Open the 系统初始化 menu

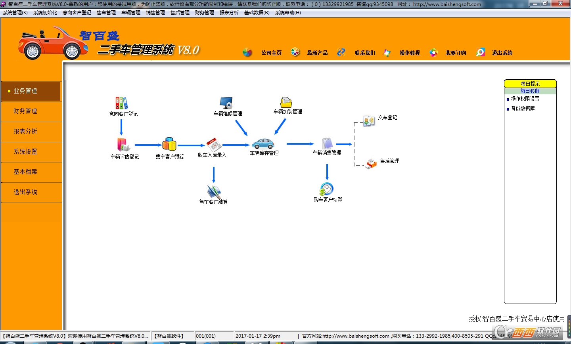tap(45, 13)
